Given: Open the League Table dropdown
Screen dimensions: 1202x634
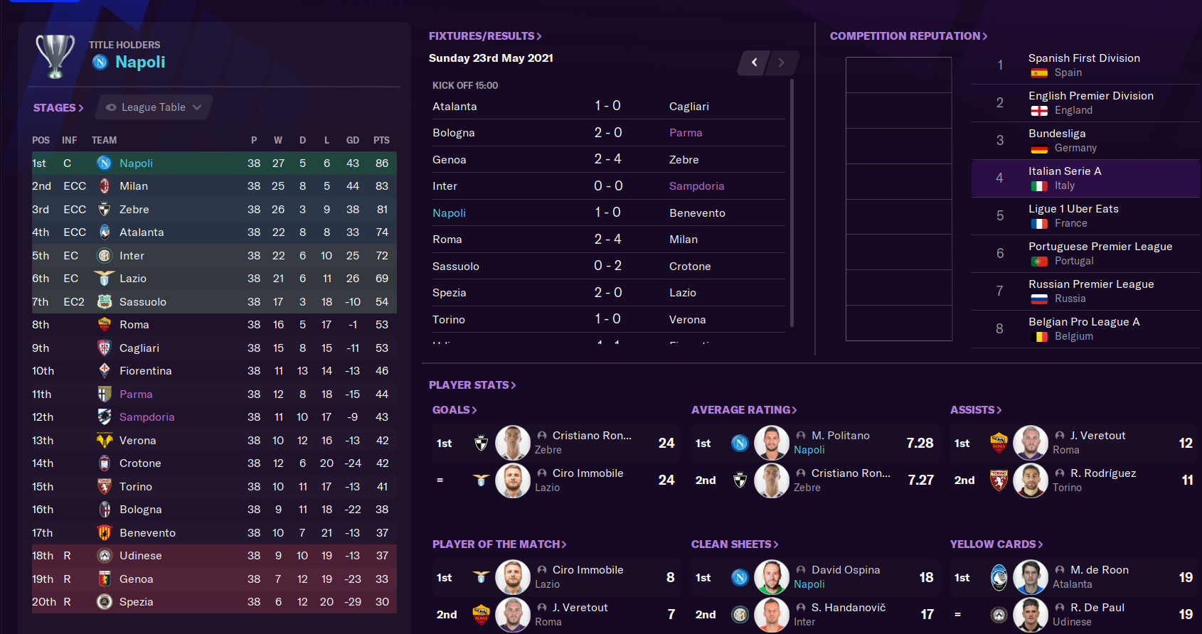Looking at the screenshot, I should click(x=154, y=107).
